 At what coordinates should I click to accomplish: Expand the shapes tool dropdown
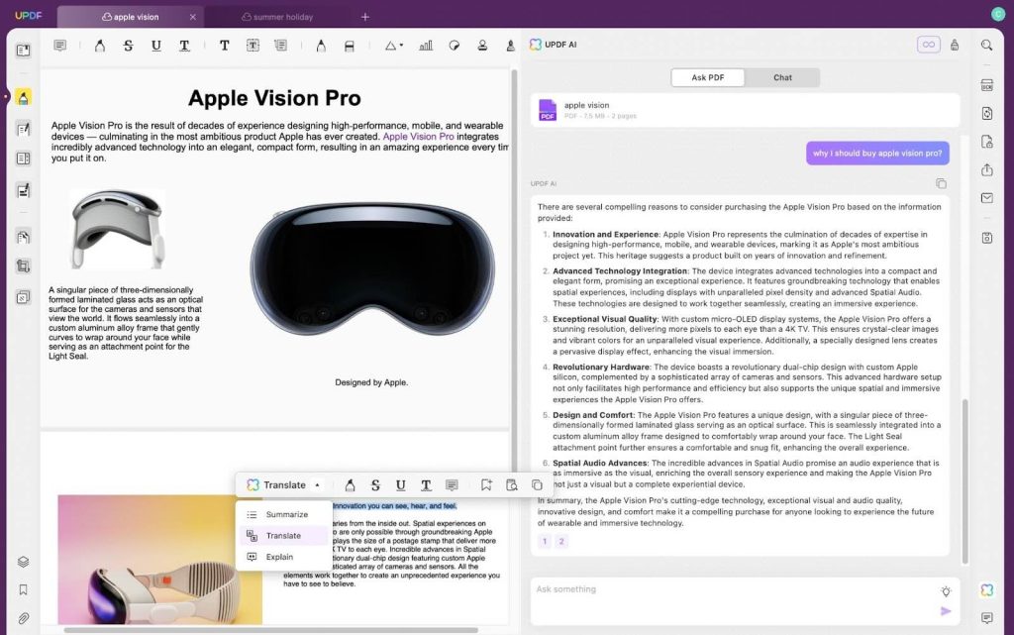tap(394, 46)
